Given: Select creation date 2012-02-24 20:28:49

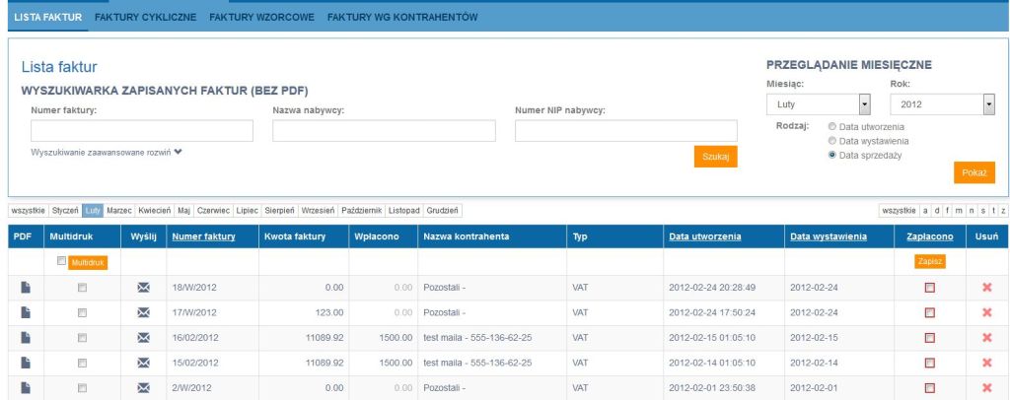Looking at the screenshot, I should point(712,288).
